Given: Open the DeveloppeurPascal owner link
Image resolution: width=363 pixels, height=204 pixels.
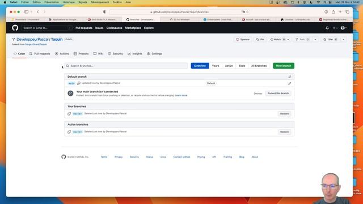Looking at the screenshot, I should 32,39.
